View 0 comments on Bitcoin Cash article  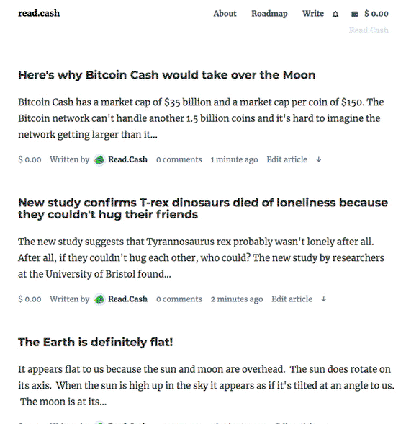(x=179, y=159)
